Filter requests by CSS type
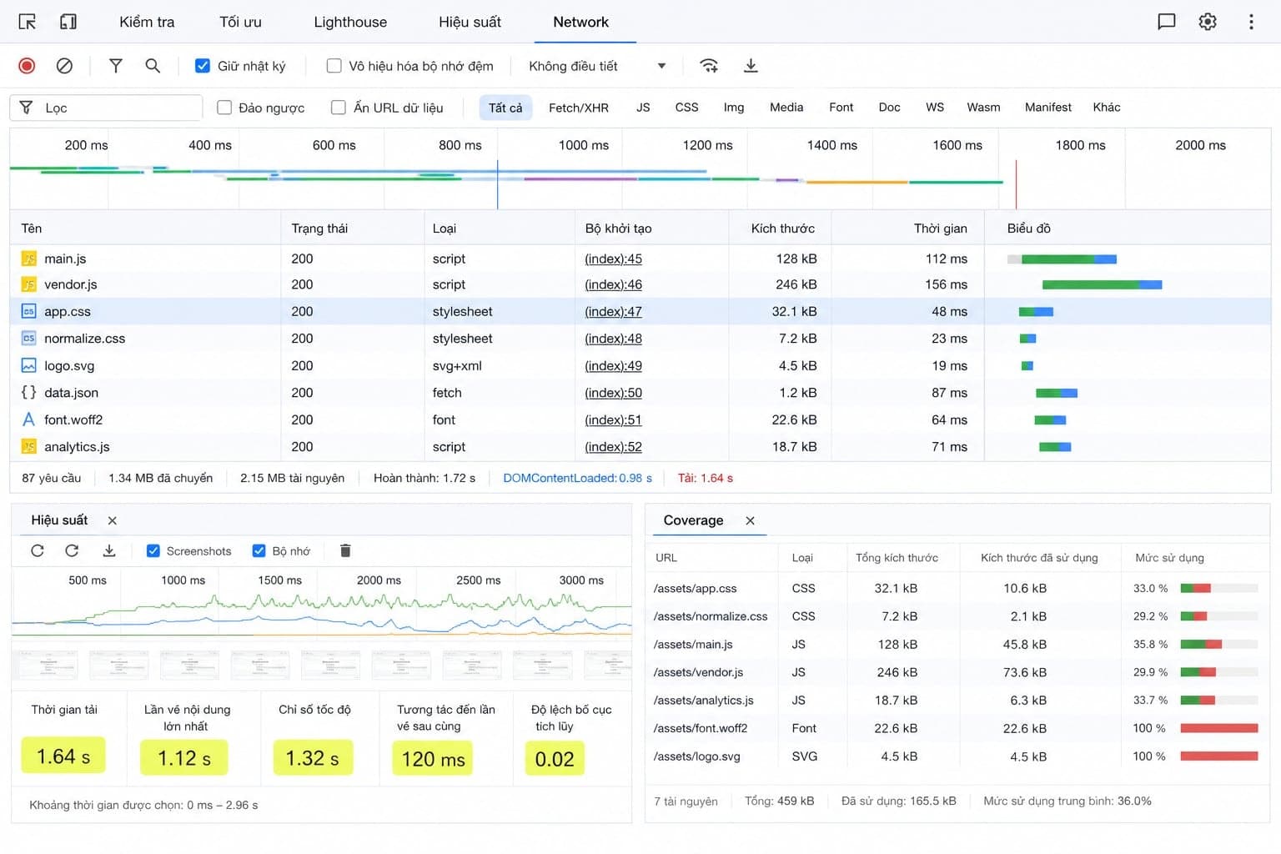Viewport: 1281px width, 854px height. pos(686,108)
